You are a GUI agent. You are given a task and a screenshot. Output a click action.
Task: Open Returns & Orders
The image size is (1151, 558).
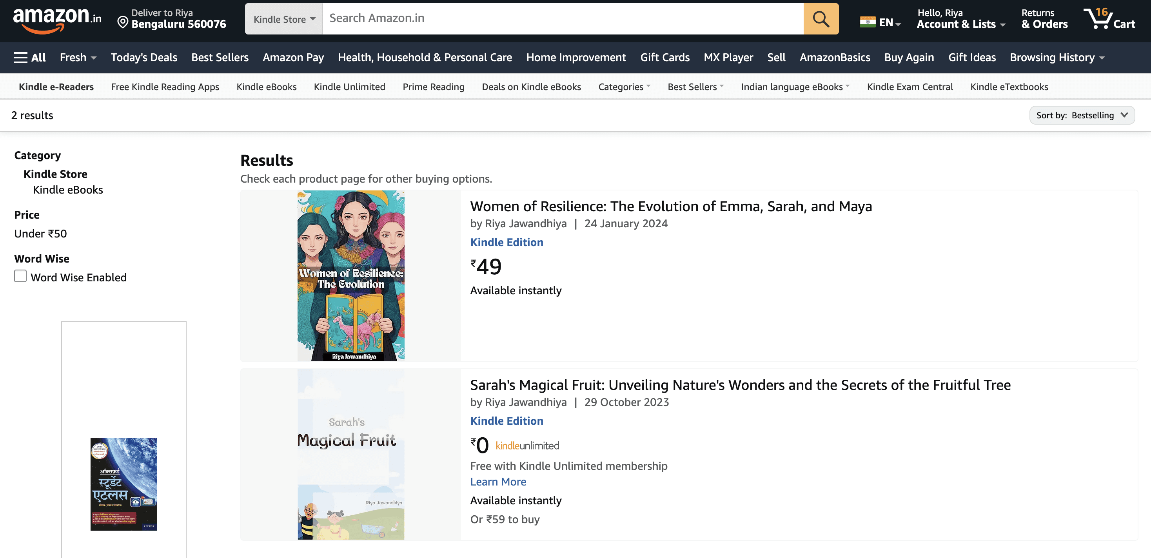pos(1044,19)
